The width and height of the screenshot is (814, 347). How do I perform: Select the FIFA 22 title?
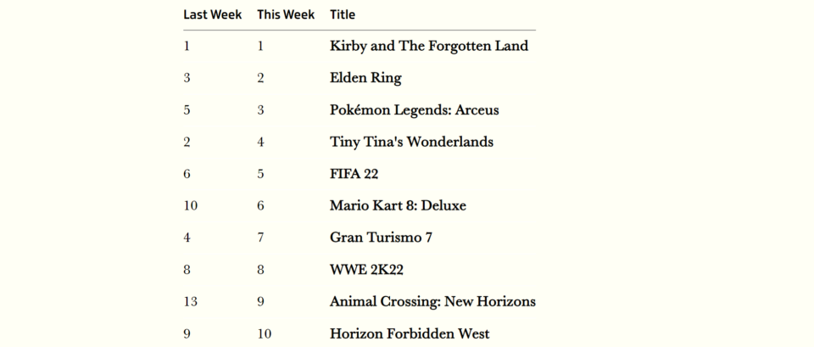point(354,174)
